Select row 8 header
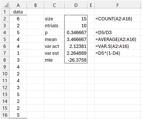142x119 pixels. 5,60
